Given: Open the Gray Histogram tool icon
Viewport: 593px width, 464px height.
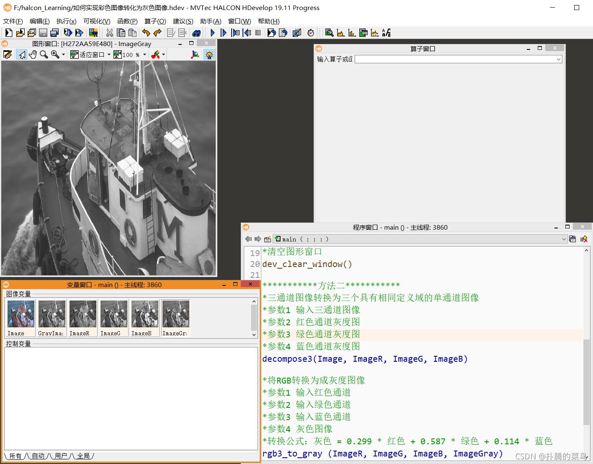Looking at the screenshot, I should click(340, 33).
